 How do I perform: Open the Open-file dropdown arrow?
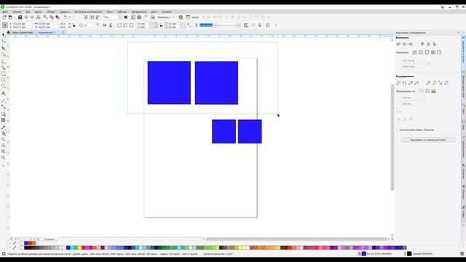tap(15, 17)
